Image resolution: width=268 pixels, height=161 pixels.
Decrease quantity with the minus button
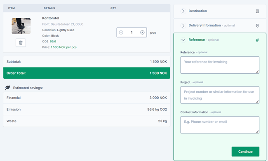pyautogui.click(x=121, y=33)
